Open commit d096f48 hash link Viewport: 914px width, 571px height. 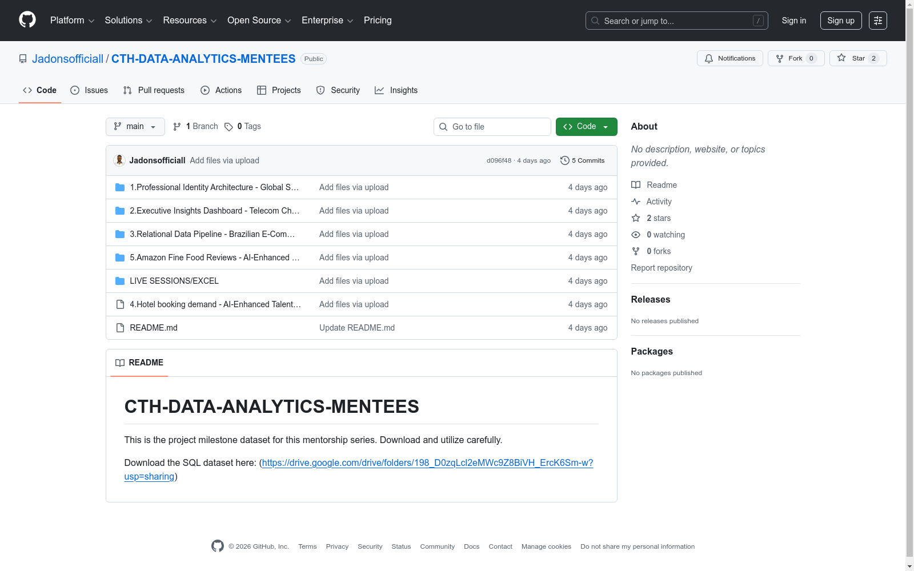(499, 160)
